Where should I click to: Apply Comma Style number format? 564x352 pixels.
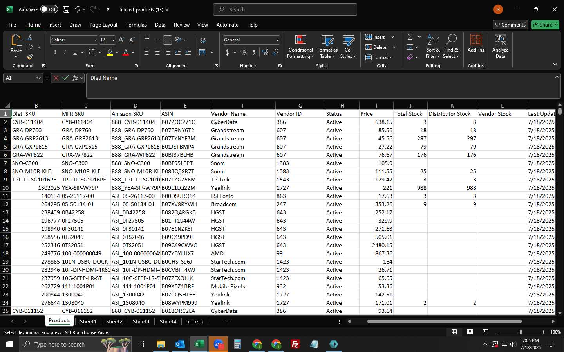254,52
